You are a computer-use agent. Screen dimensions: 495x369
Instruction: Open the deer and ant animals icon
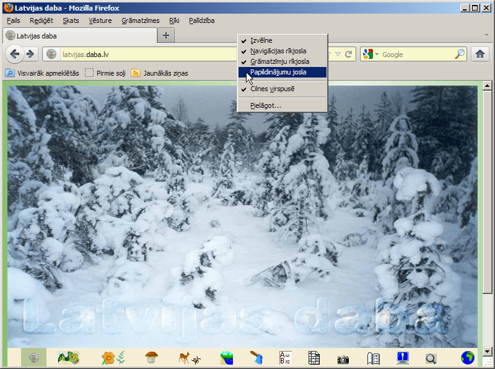coord(190,358)
